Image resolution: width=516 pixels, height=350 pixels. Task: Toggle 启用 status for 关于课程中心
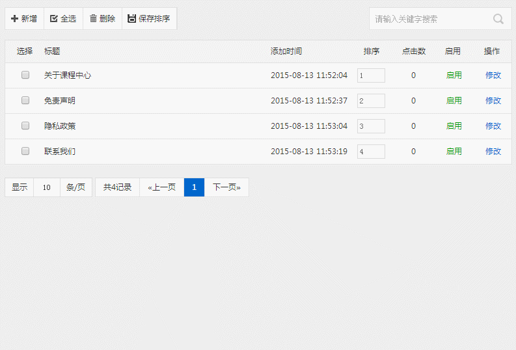click(454, 75)
